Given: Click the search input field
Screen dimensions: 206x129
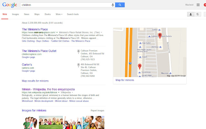Looking at the screenshot, I should [x=66, y=5].
